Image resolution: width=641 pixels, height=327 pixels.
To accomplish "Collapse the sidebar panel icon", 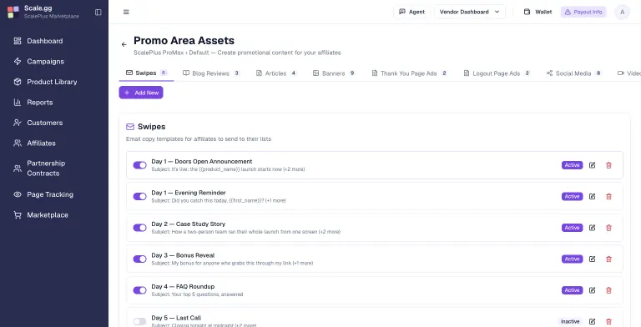I will [98, 13].
